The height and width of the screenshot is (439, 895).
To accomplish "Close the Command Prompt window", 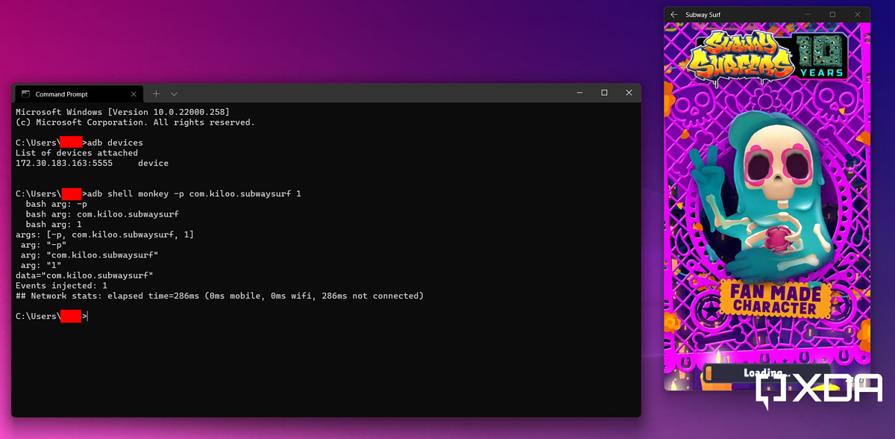I will [629, 93].
